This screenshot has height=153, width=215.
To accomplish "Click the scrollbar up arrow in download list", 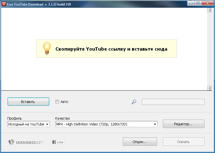I will coord(209,10).
